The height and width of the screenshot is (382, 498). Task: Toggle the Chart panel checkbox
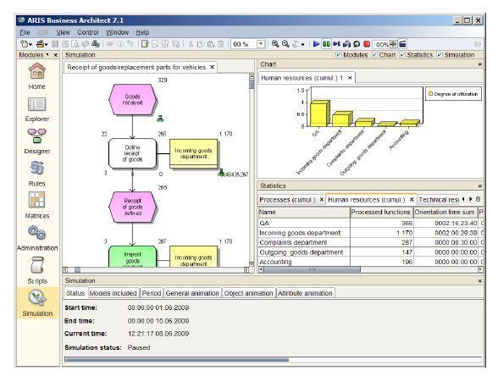click(x=374, y=55)
